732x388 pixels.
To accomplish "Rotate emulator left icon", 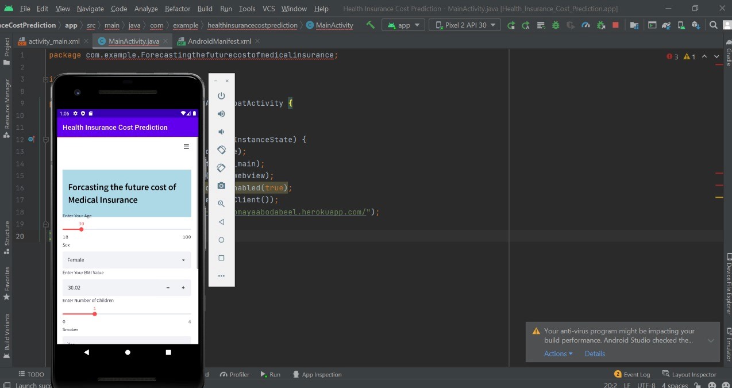I will pos(221,150).
